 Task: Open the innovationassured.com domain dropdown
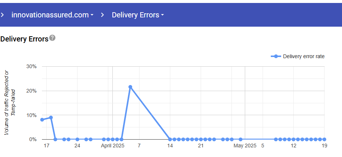click(x=52, y=15)
